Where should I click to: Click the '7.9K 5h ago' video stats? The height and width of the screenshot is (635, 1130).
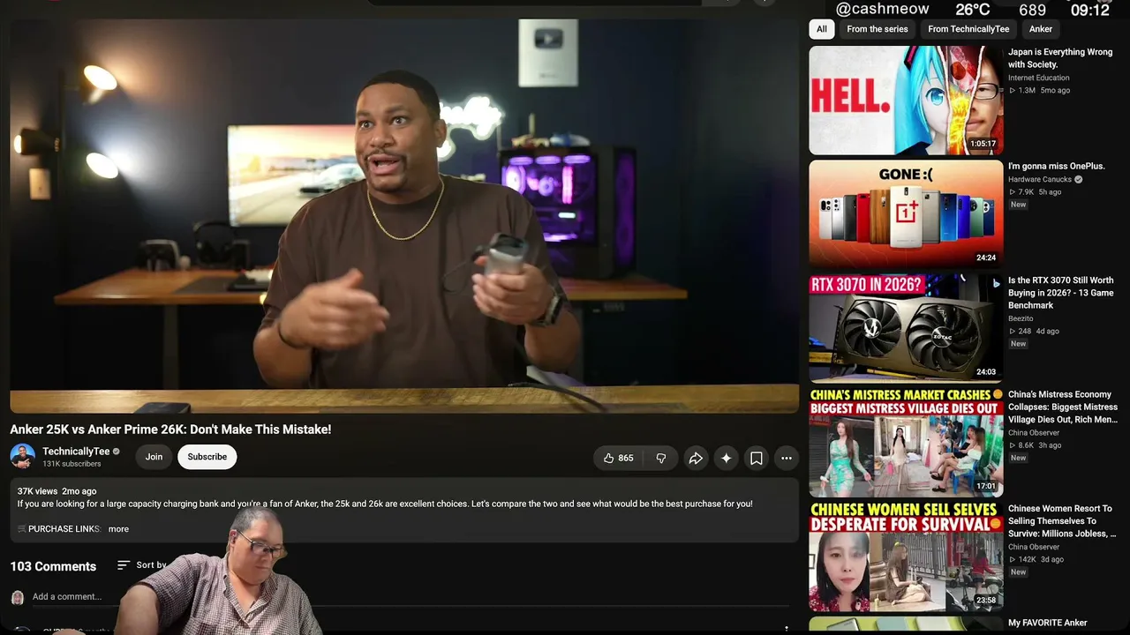[1035, 191]
